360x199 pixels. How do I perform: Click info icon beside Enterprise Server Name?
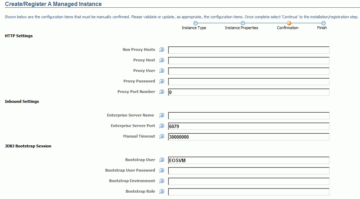coord(162,115)
